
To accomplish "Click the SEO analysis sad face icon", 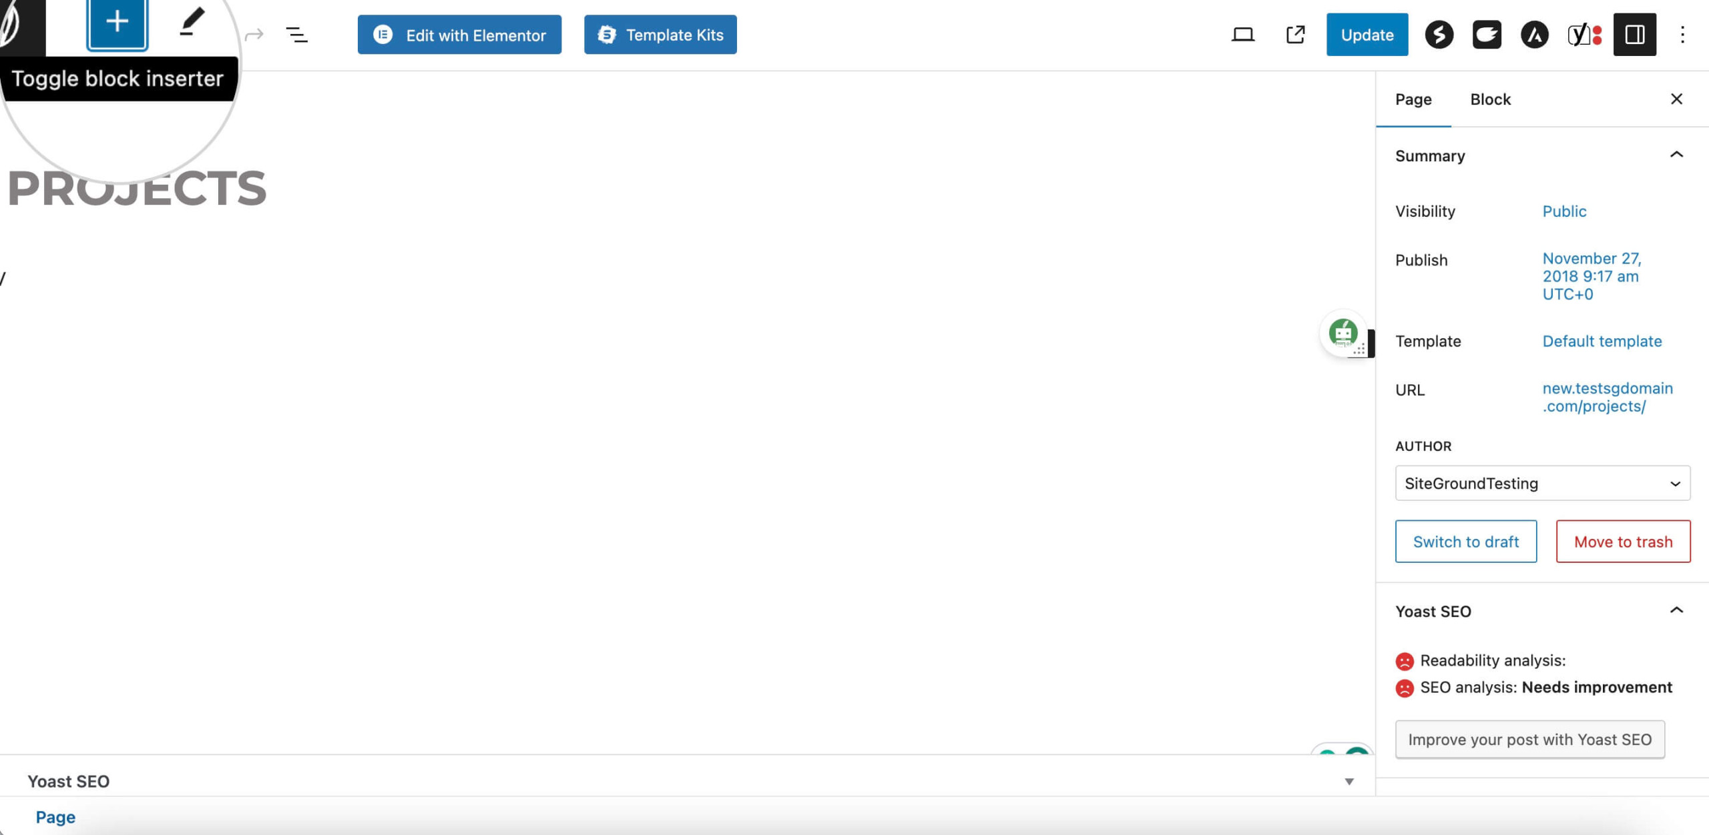I will (1405, 688).
